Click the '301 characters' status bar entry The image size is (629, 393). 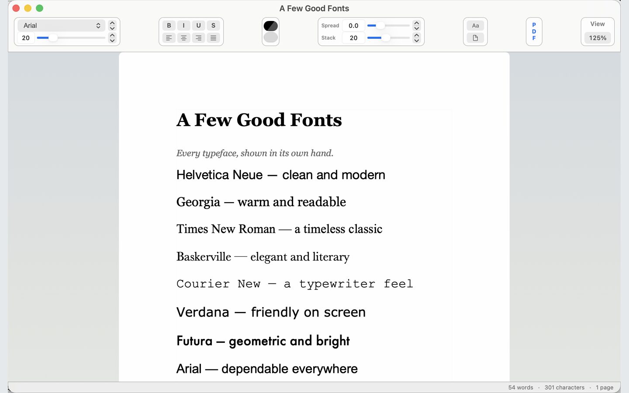click(564, 387)
